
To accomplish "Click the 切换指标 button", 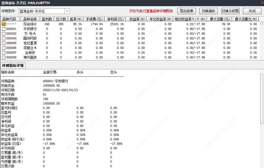I will (x=209, y=11).
